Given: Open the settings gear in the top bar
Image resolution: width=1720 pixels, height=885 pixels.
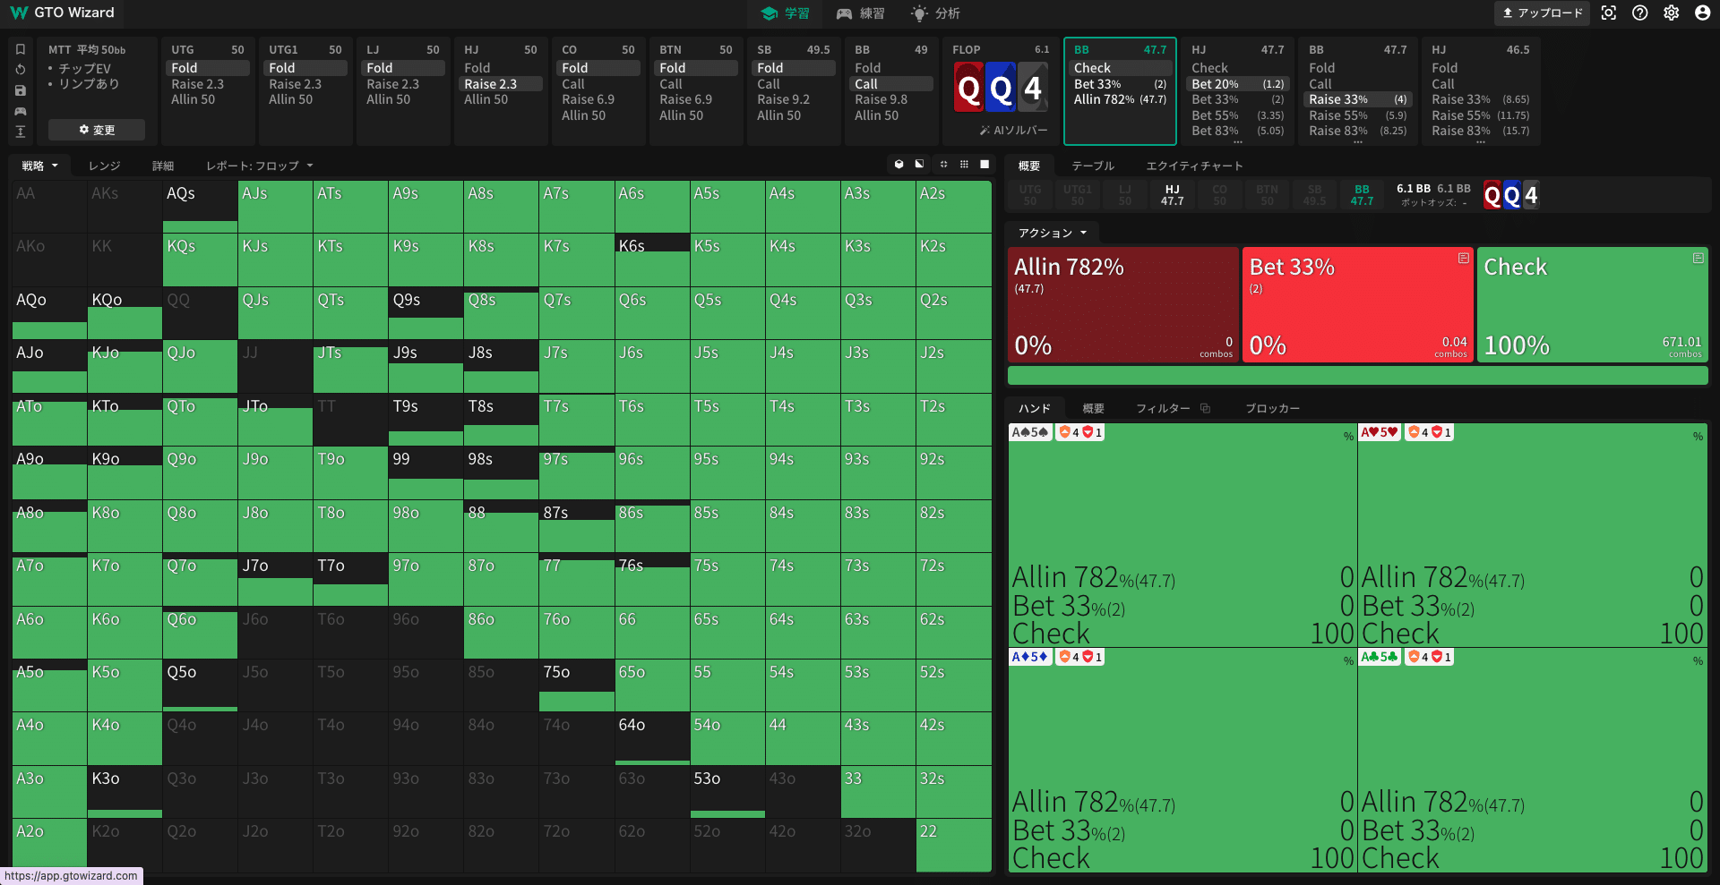Looking at the screenshot, I should click(x=1672, y=13).
